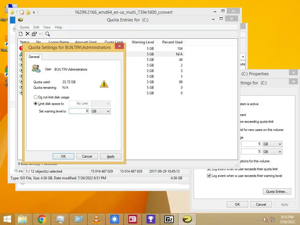Click the 48 percent used cell

point(180,60)
